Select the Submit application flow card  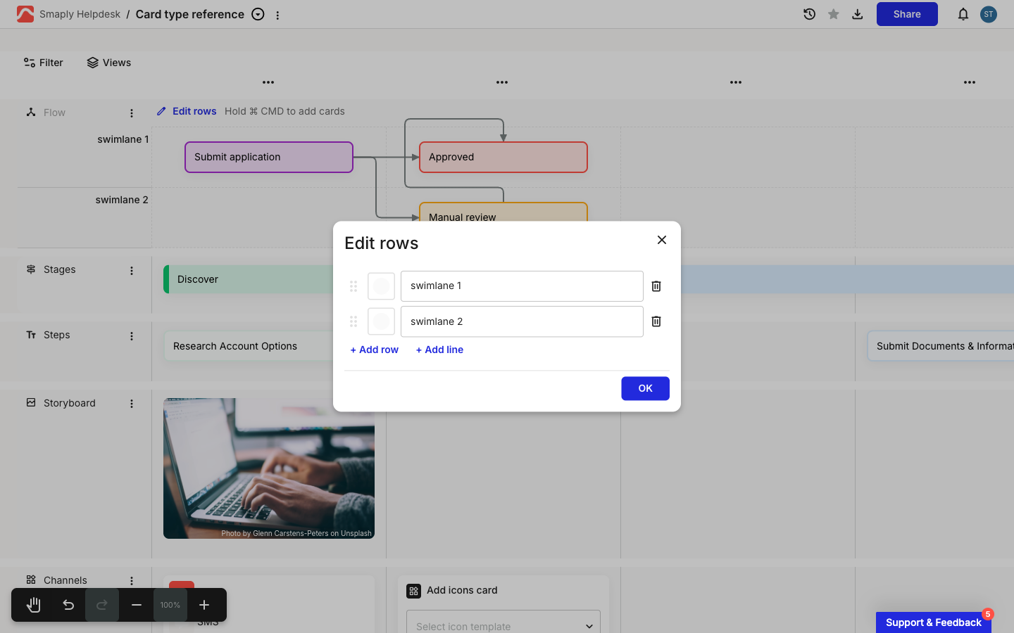[x=269, y=157]
